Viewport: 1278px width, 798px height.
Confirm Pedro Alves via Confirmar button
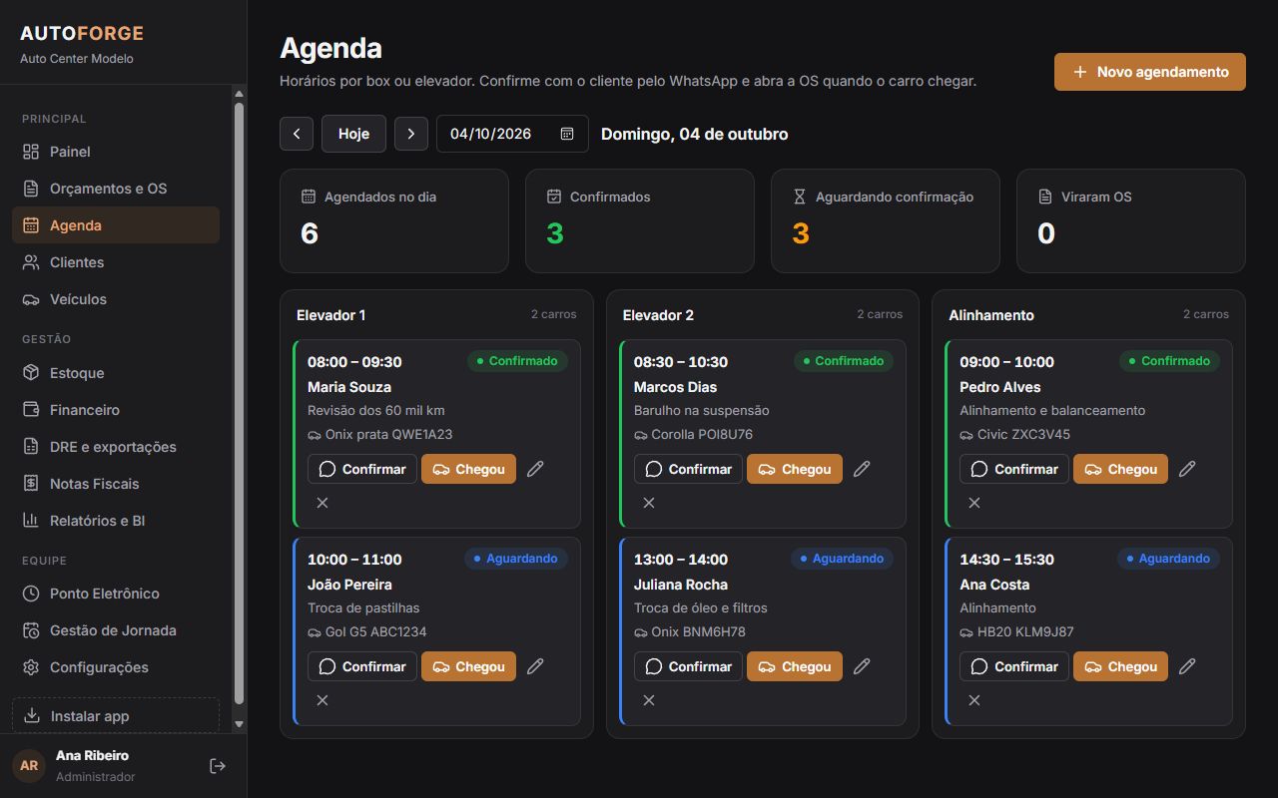(1014, 469)
